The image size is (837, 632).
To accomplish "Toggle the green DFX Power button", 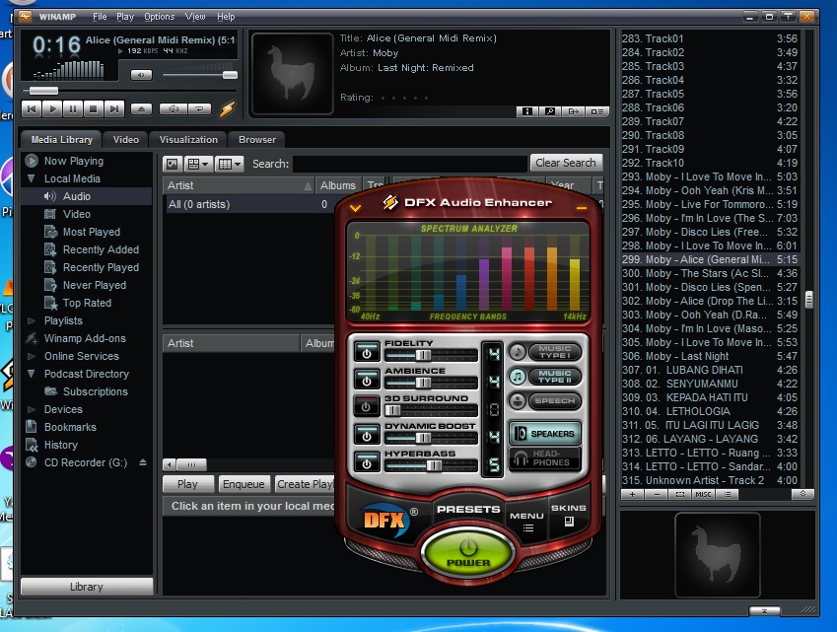I will (468, 552).
